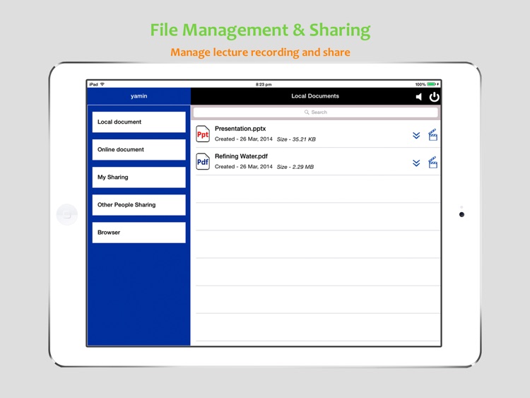Go to My Sharing
The width and height of the screenshot is (530, 398).
[139, 177]
